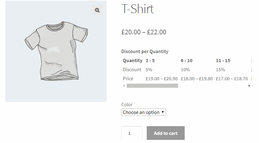The height and width of the screenshot is (143, 259).
Task: Click the 11 - 15 quantity column header
Action: [x=223, y=61]
